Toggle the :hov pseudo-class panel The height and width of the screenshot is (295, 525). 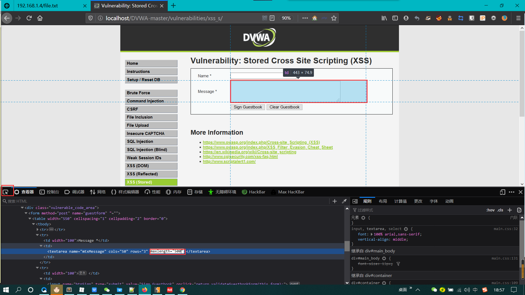490,210
